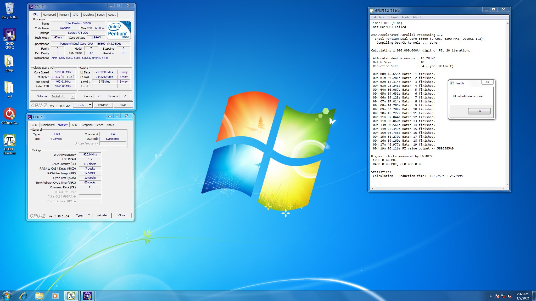Open Submit menu in GPUPI

[393, 17]
